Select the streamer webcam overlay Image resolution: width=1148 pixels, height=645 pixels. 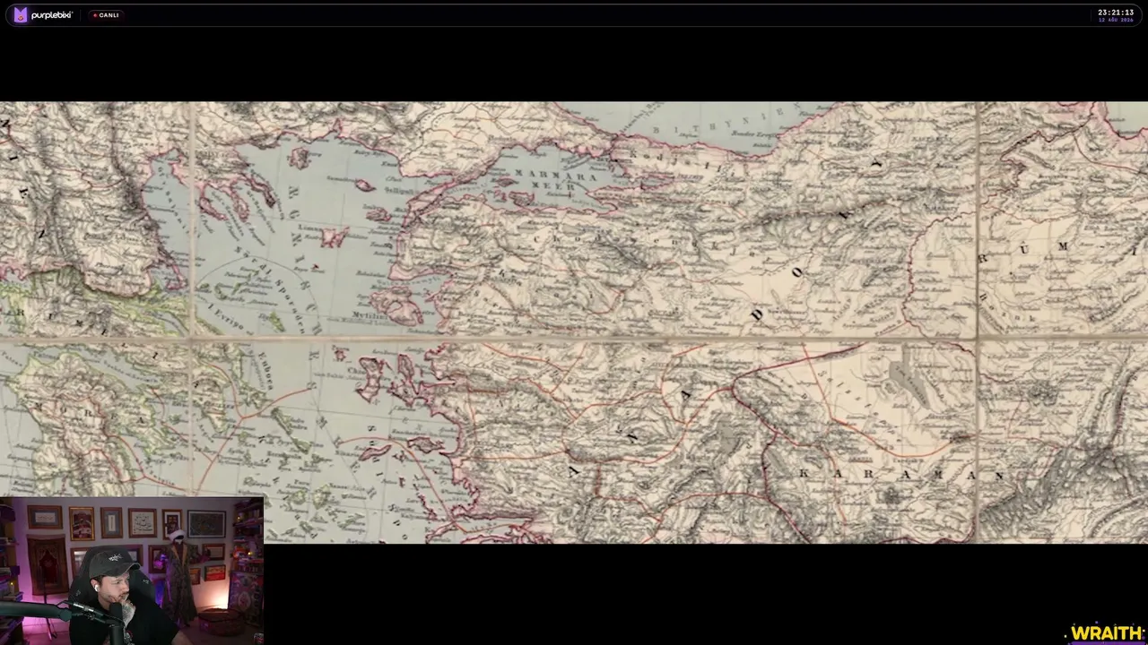point(132,571)
